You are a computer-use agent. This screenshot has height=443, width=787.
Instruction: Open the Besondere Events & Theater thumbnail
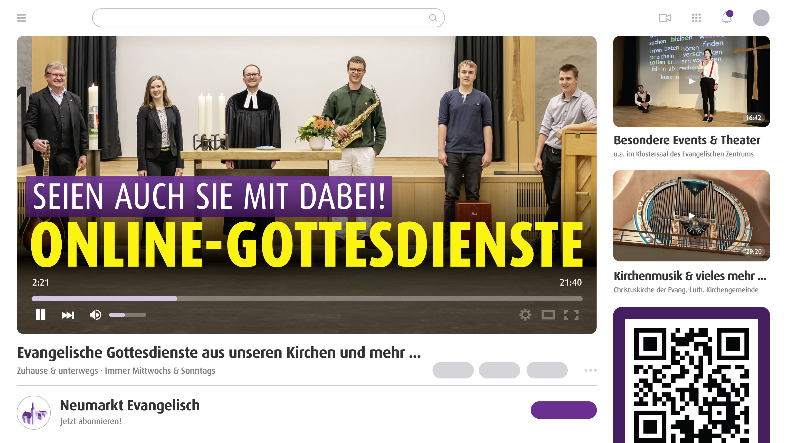pyautogui.click(x=691, y=81)
